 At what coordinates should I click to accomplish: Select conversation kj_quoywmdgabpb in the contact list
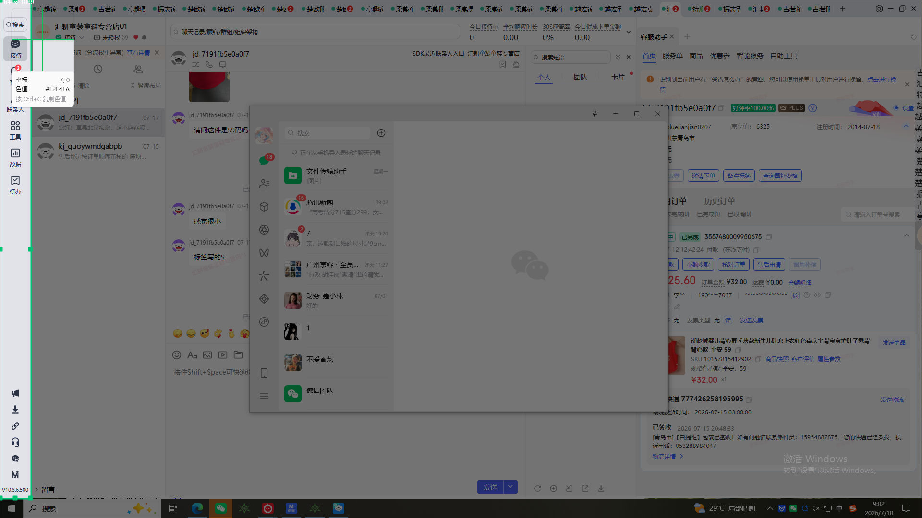pos(99,151)
